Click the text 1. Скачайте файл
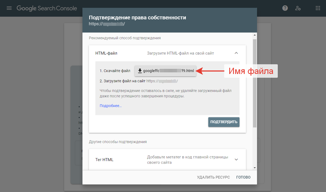Viewport: 326px width, 192px height. tap(115, 71)
